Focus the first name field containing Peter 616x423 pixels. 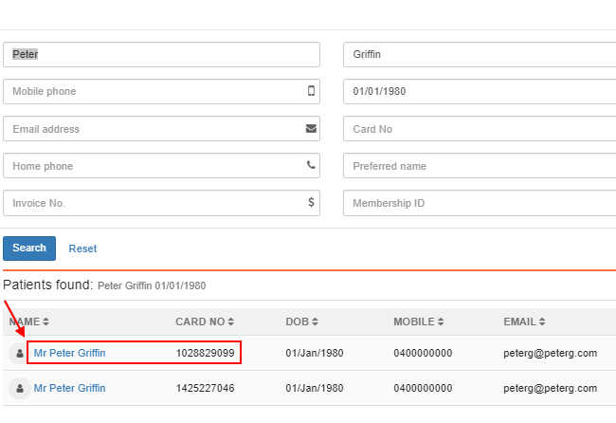(161, 54)
